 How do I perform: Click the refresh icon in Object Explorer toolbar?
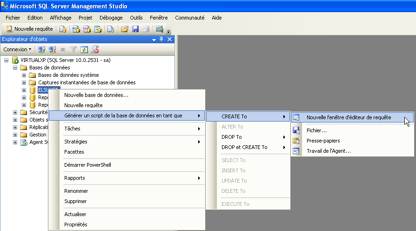tap(84, 49)
